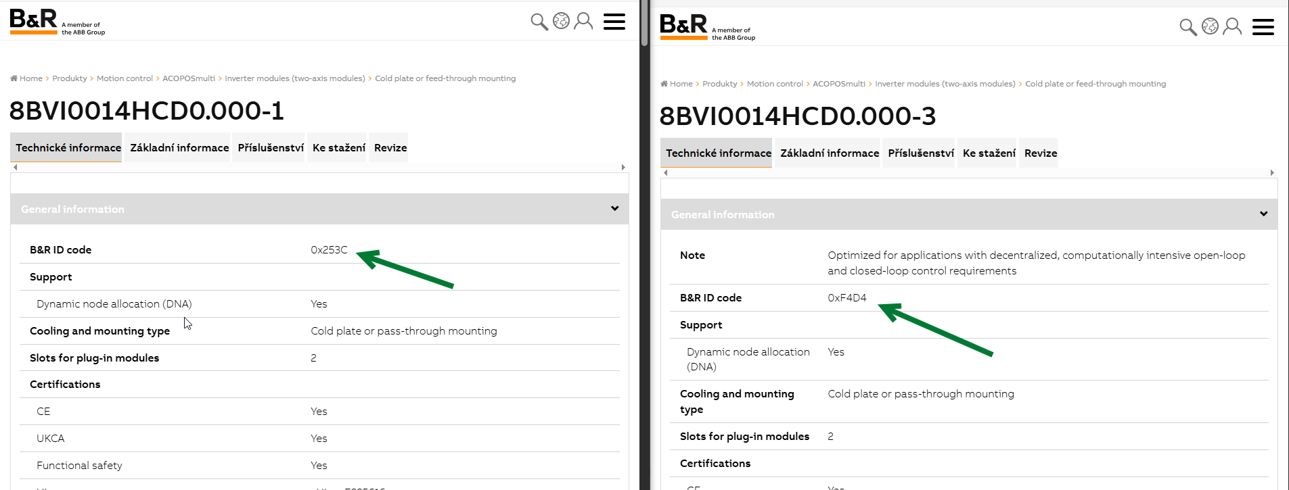Click product title 8BVI0014HCD0.000-1
This screenshot has width=1289, height=490.
(x=147, y=111)
